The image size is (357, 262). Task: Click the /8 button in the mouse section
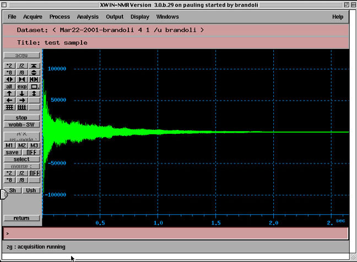(x=22, y=180)
